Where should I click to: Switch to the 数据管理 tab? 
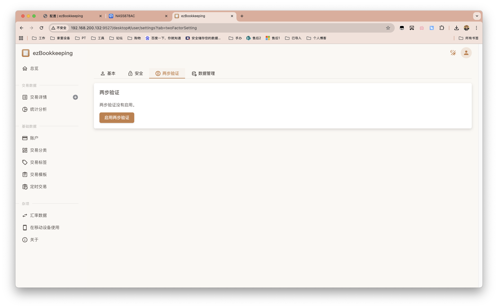pyautogui.click(x=203, y=73)
